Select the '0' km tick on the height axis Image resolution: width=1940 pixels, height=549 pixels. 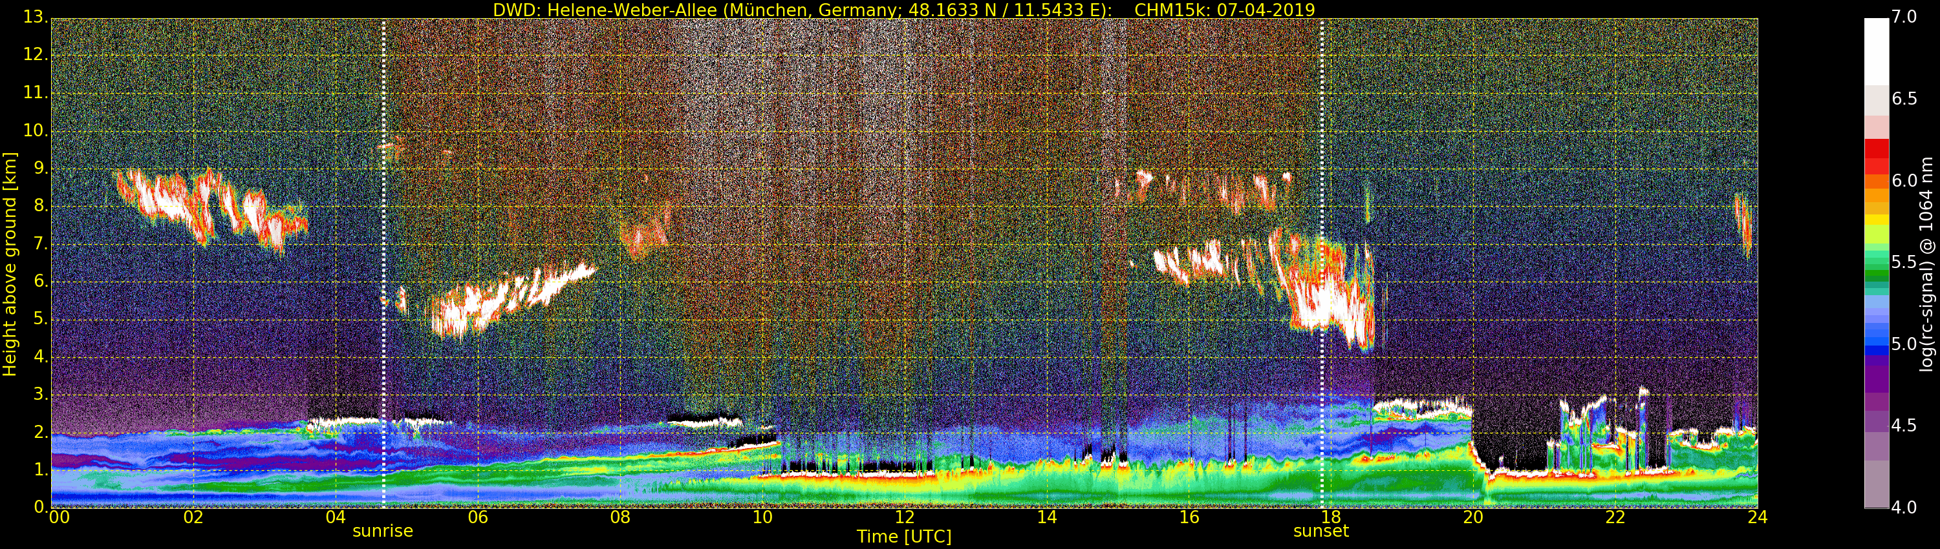39,508
